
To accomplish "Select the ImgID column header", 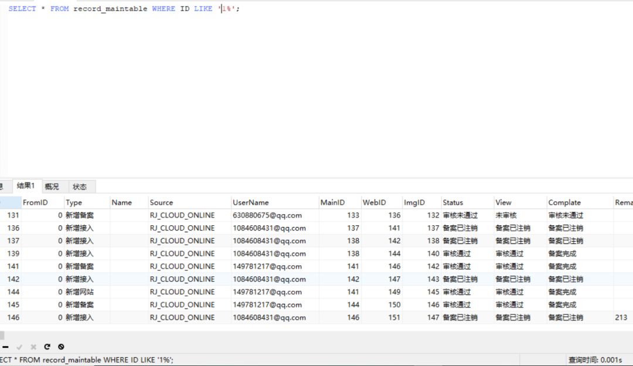I will (x=421, y=202).
